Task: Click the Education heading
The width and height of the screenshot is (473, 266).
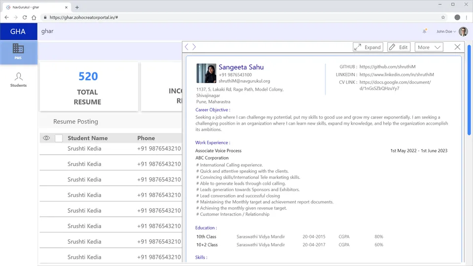Action: (206, 228)
